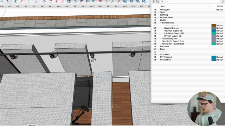Hide the Drywall Supply BB tag
The width and height of the screenshot is (225, 126).
155,36
